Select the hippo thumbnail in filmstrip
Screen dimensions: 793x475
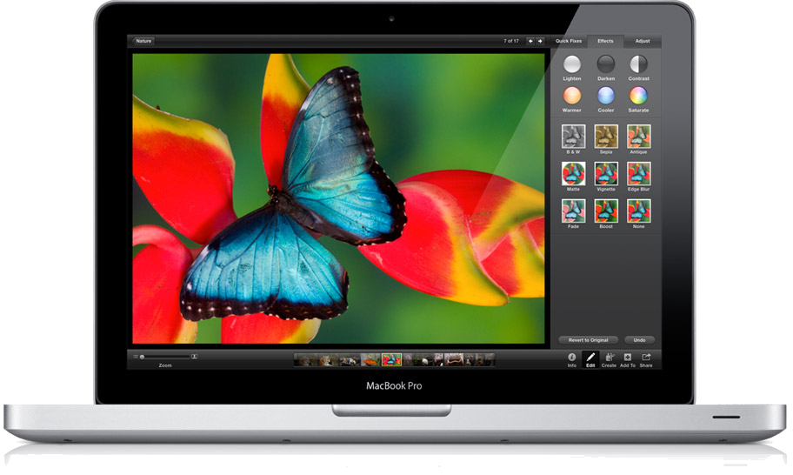[x=454, y=359]
